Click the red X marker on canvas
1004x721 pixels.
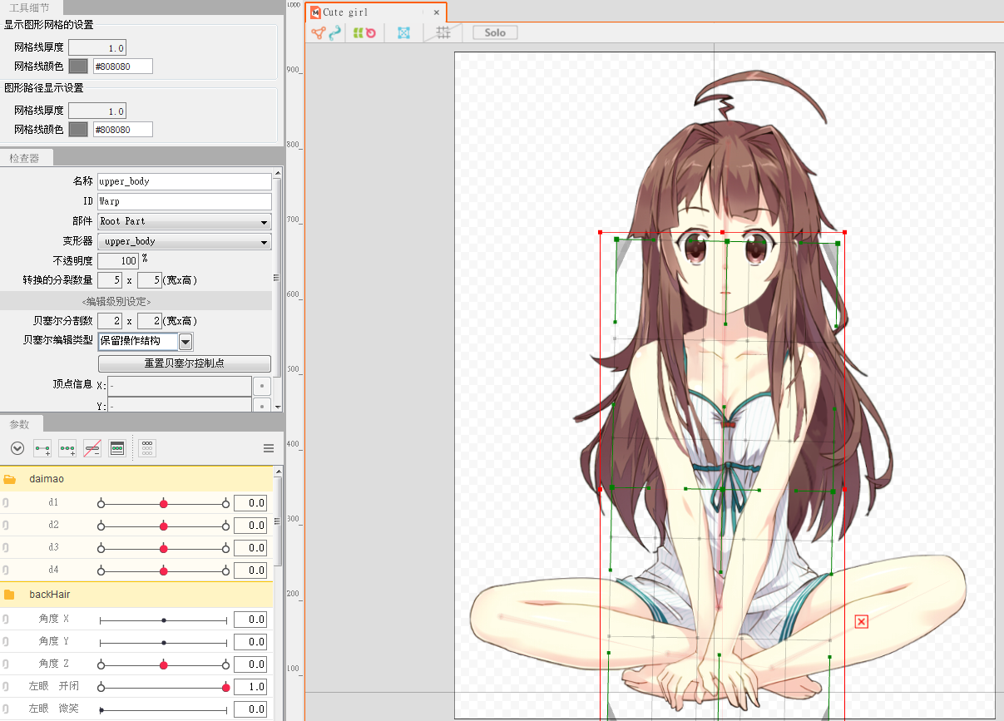[861, 621]
